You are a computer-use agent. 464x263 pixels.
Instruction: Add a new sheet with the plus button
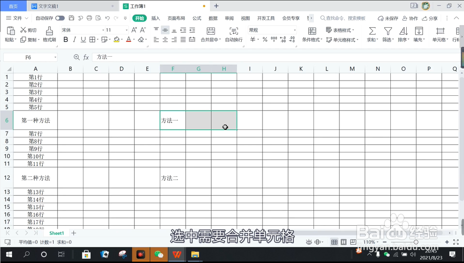pyautogui.click(x=74, y=233)
